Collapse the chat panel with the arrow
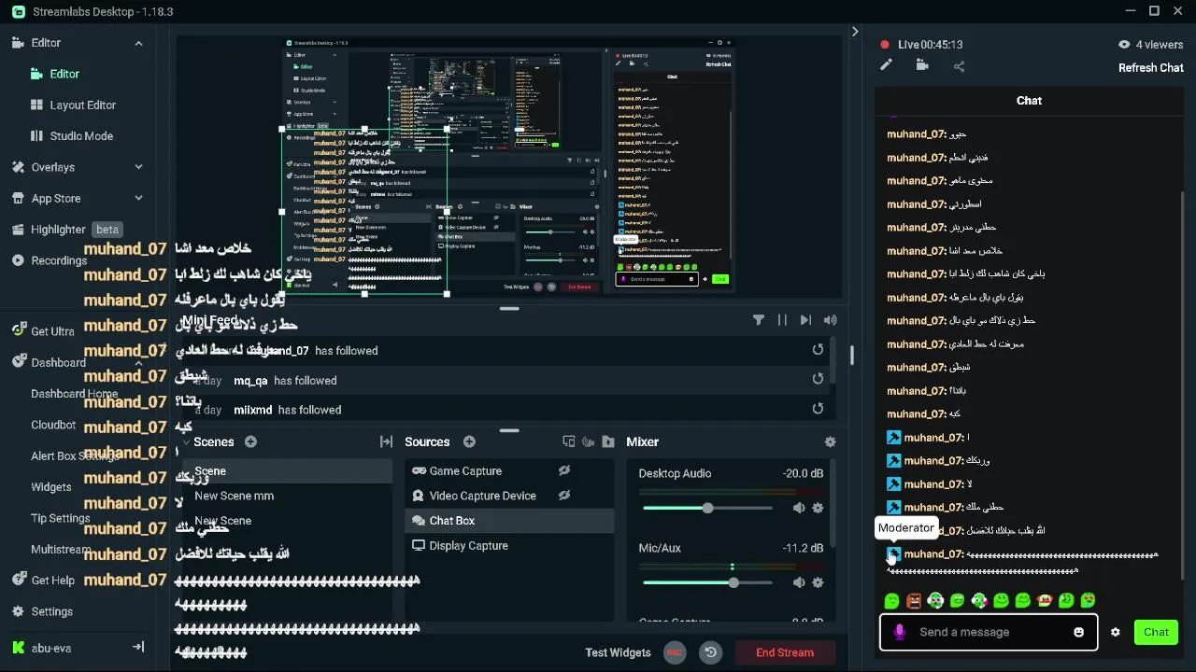The height and width of the screenshot is (672, 1196). 854,32
